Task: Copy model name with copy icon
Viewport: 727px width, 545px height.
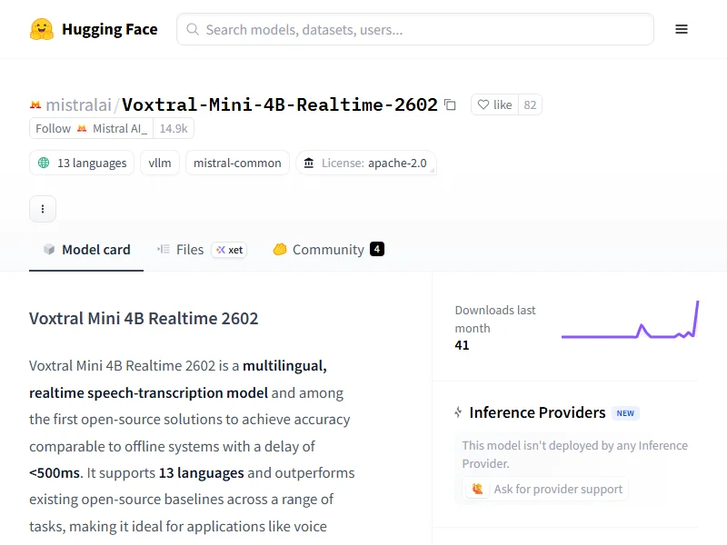Action: click(450, 105)
